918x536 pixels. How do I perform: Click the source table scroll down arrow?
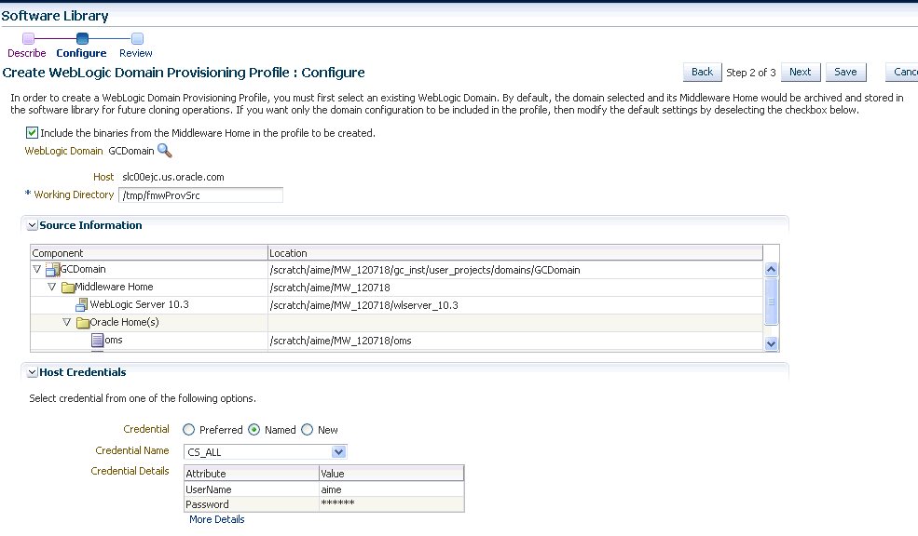tap(771, 344)
